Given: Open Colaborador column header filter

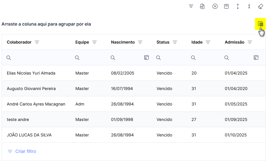Looking at the screenshot, I should tap(37, 42).
